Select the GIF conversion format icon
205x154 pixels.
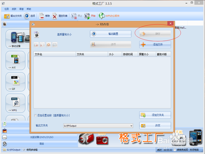(15, 82)
